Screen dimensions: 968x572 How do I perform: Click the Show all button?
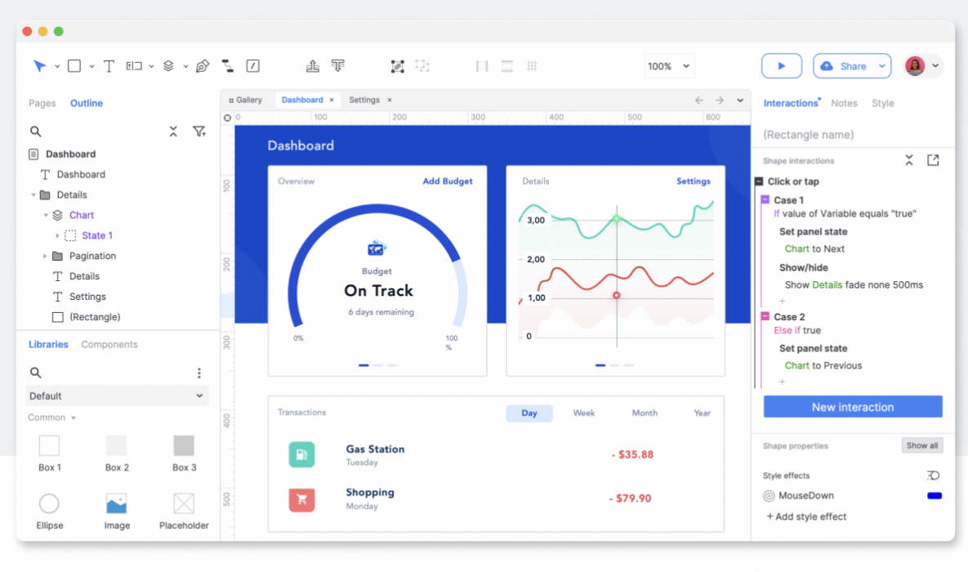pyautogui.click(x=922, y=446)
